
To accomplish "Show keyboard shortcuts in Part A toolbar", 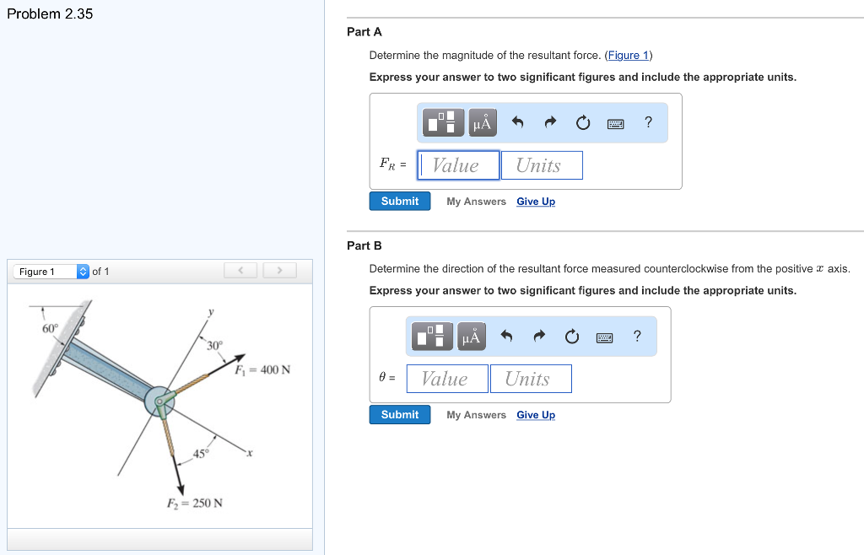I will (616, 123).
